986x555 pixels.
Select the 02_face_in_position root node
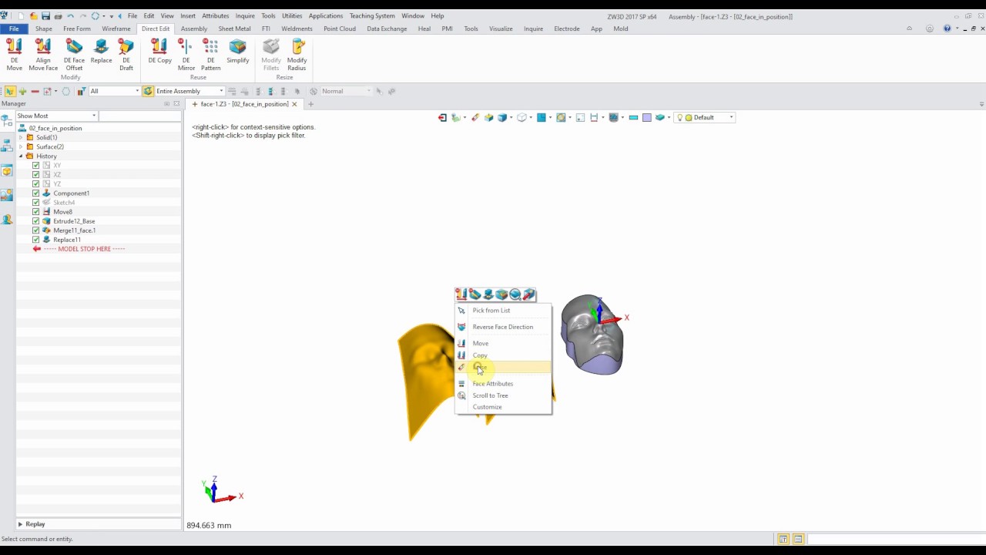tap(55, 128)
